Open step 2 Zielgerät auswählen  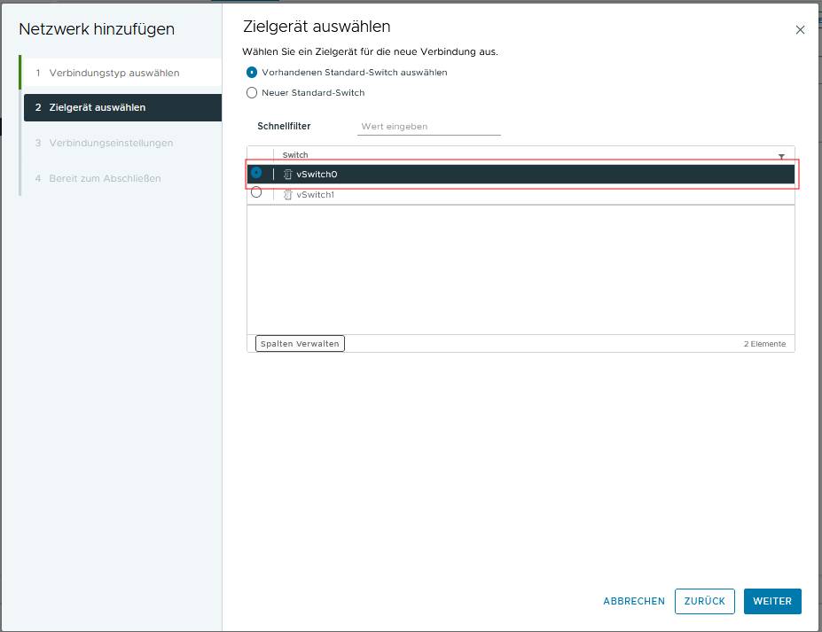122,107
